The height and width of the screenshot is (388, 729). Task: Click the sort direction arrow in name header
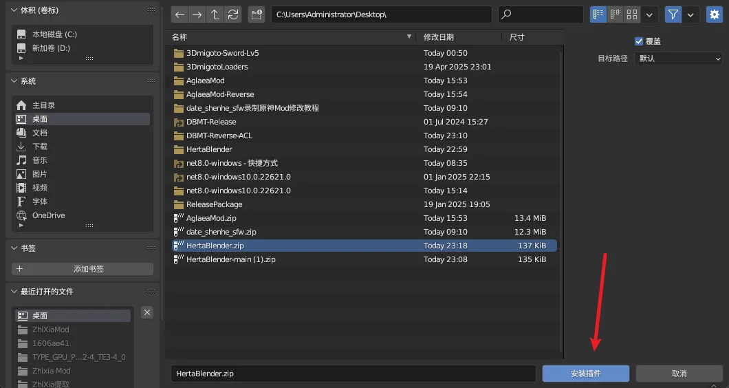tap(409, 36)
